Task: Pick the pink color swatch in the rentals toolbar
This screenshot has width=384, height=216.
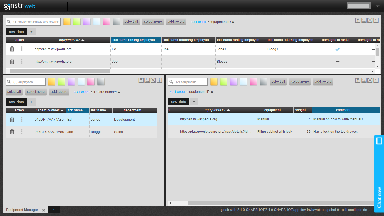Action: (106, 22)
